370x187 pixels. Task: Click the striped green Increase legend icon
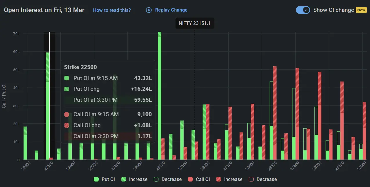[124, 179]
